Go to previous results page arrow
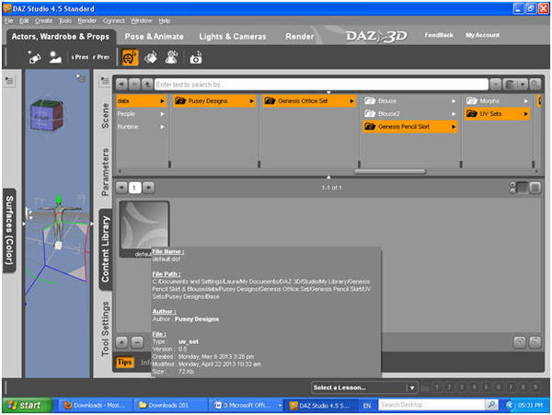The width and height of the screenshot is (552, 415). (121, 188)
